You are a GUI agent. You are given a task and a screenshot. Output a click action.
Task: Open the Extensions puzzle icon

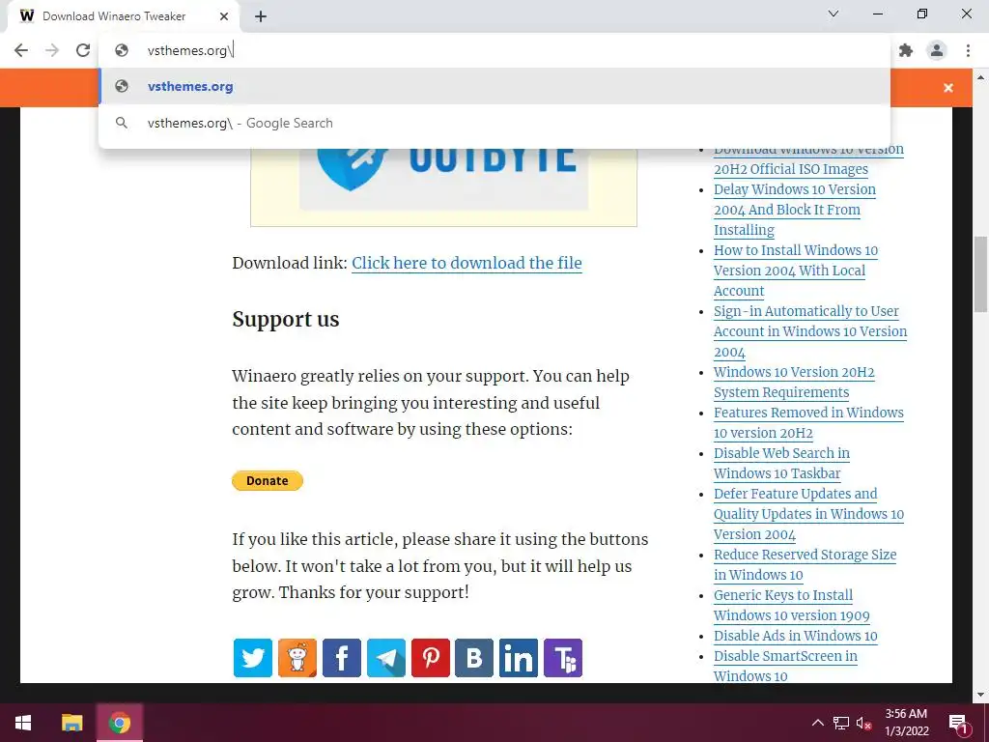(906, 50)
